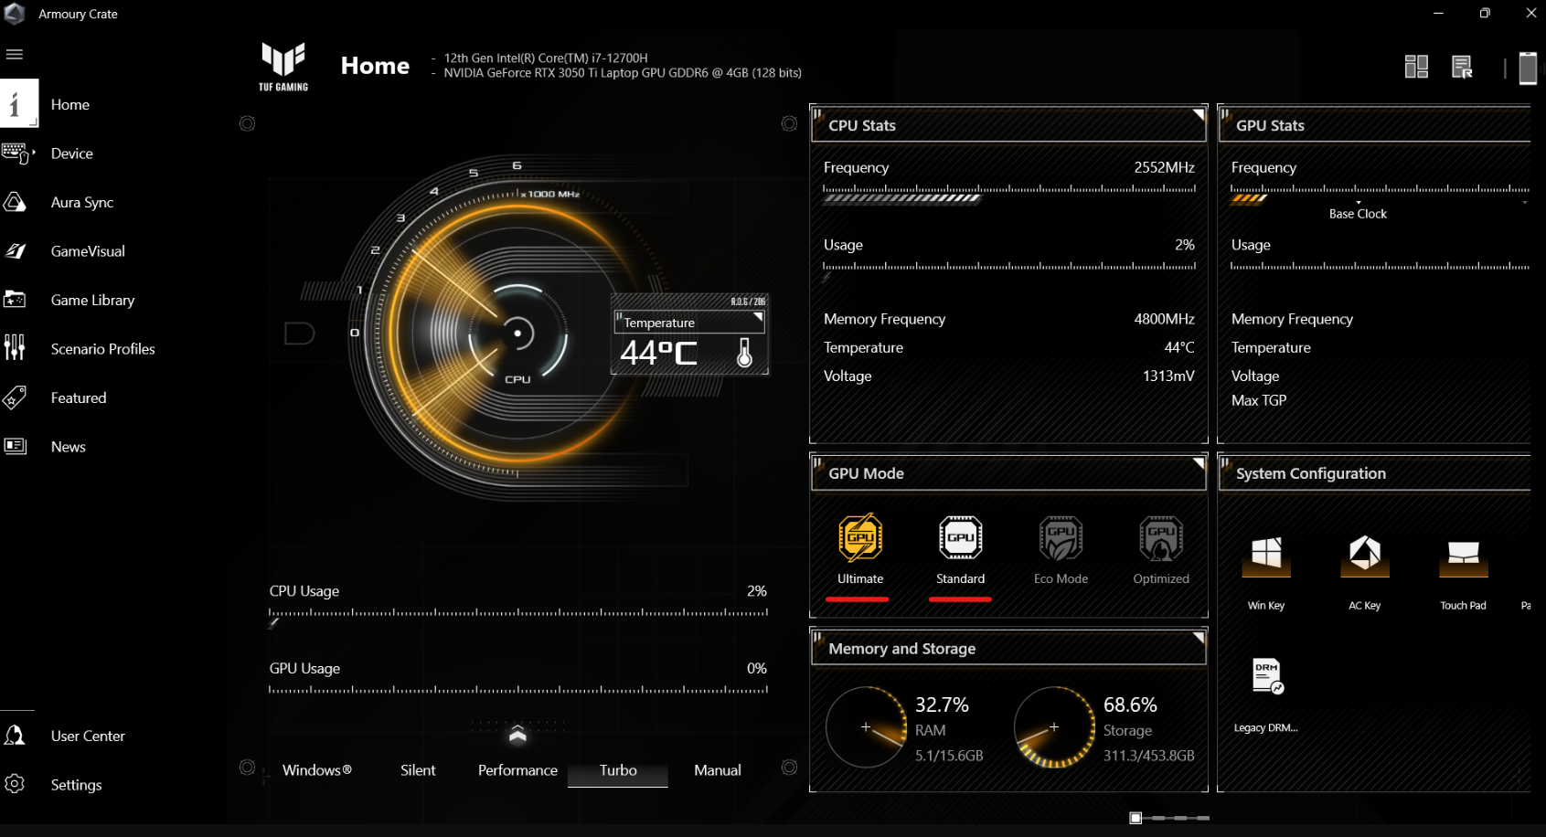Open the Featured section
The image size is (1546, 837).
(79, 397)
